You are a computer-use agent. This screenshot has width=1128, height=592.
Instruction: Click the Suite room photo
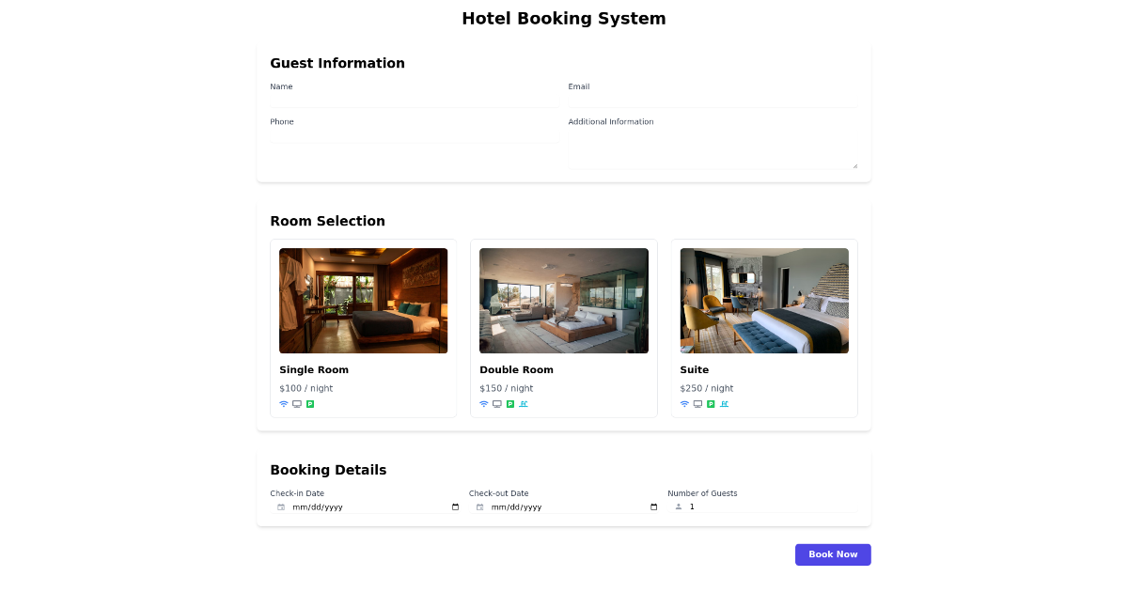763,300
